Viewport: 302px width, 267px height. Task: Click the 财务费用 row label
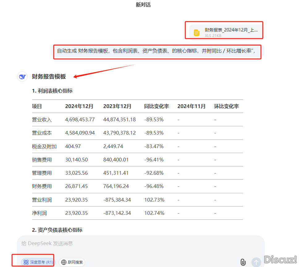pyautogui.click(x=42, y=186)
